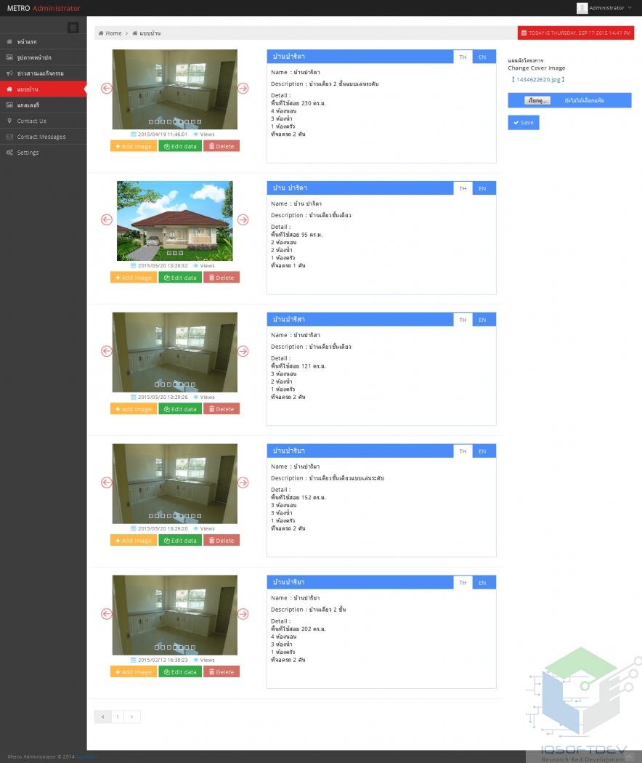
Task: Choose TH tab on the 121 ตร.ม. house
Action: click(x=463, y=320)
